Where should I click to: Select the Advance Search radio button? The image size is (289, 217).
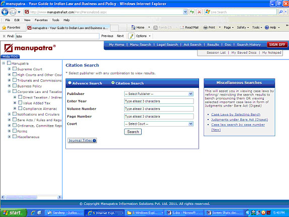pos(70,83)
